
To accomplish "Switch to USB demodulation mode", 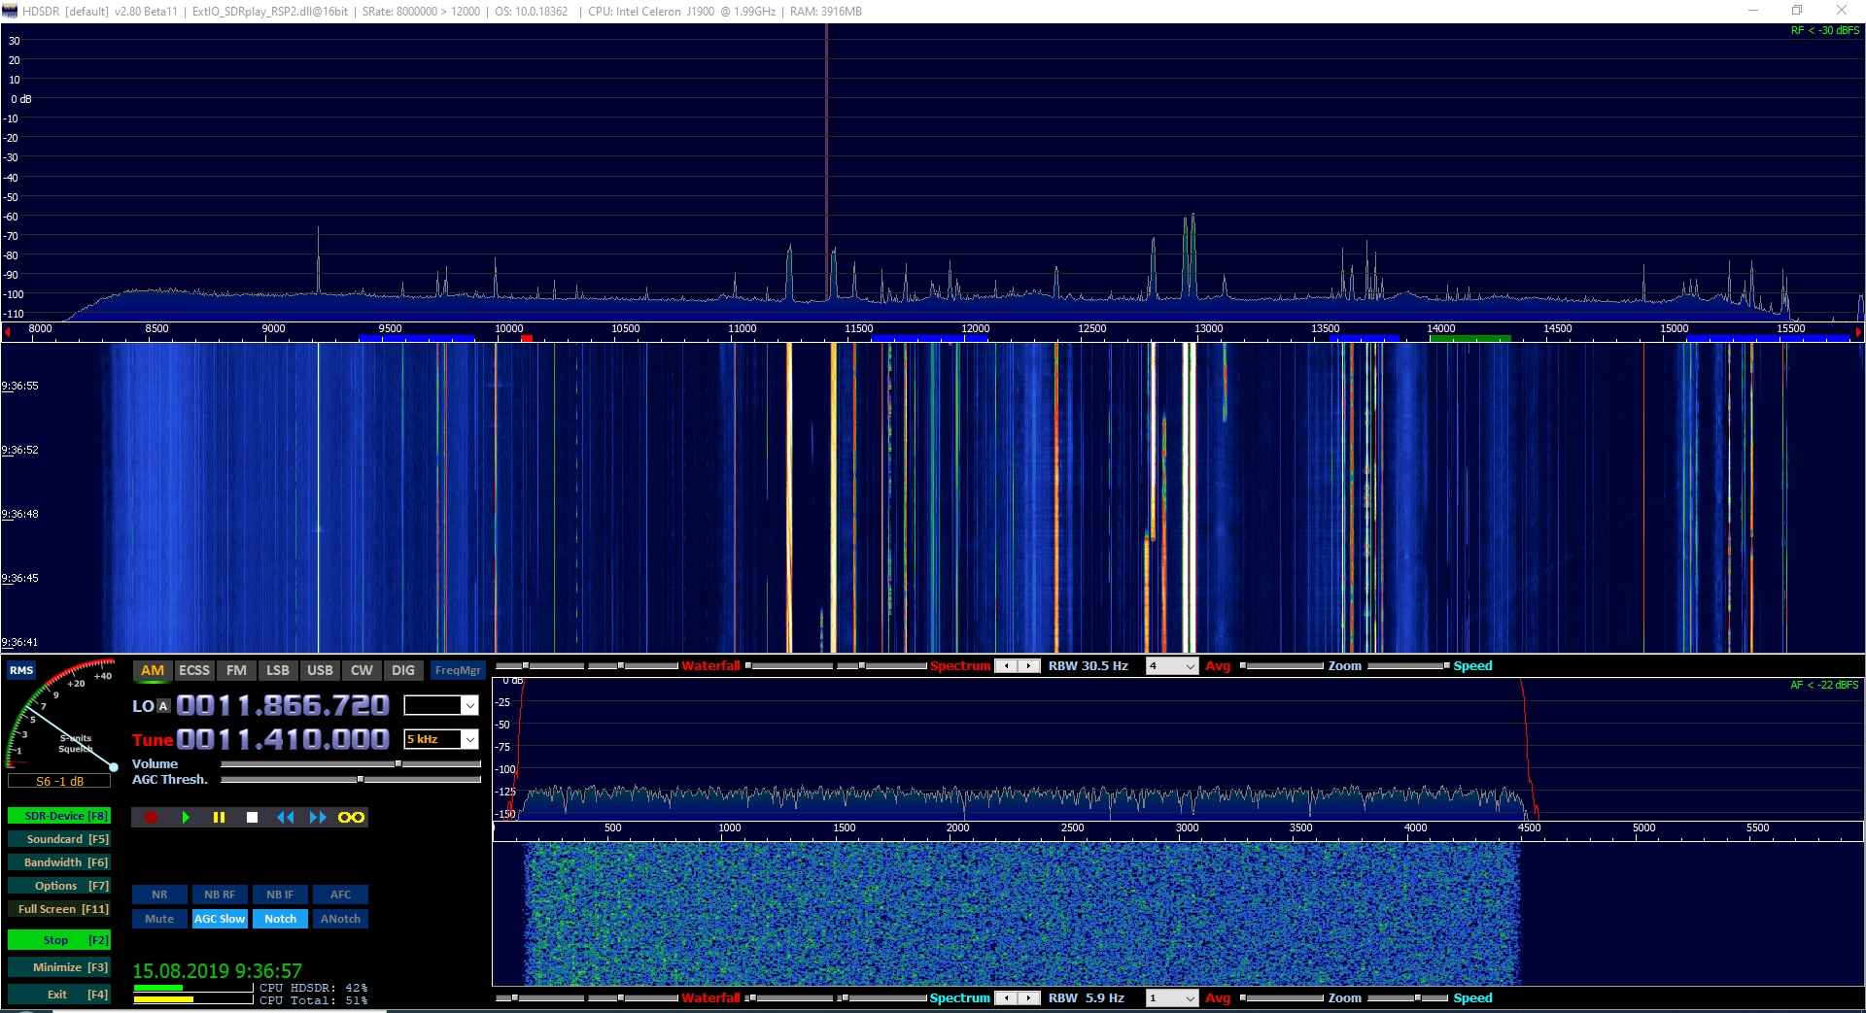I will tap(320, 670).
